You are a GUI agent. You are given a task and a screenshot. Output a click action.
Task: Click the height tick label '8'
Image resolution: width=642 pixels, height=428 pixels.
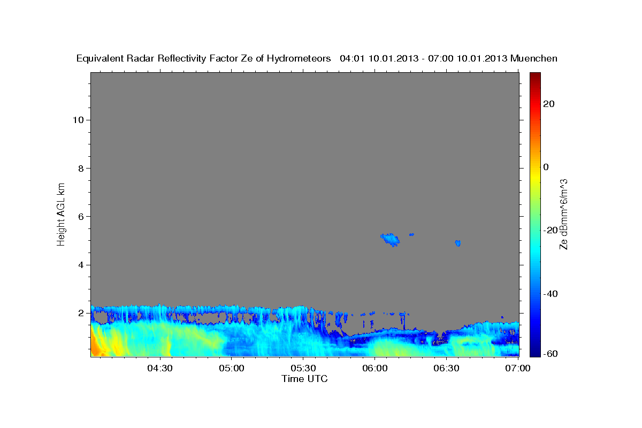81,168
